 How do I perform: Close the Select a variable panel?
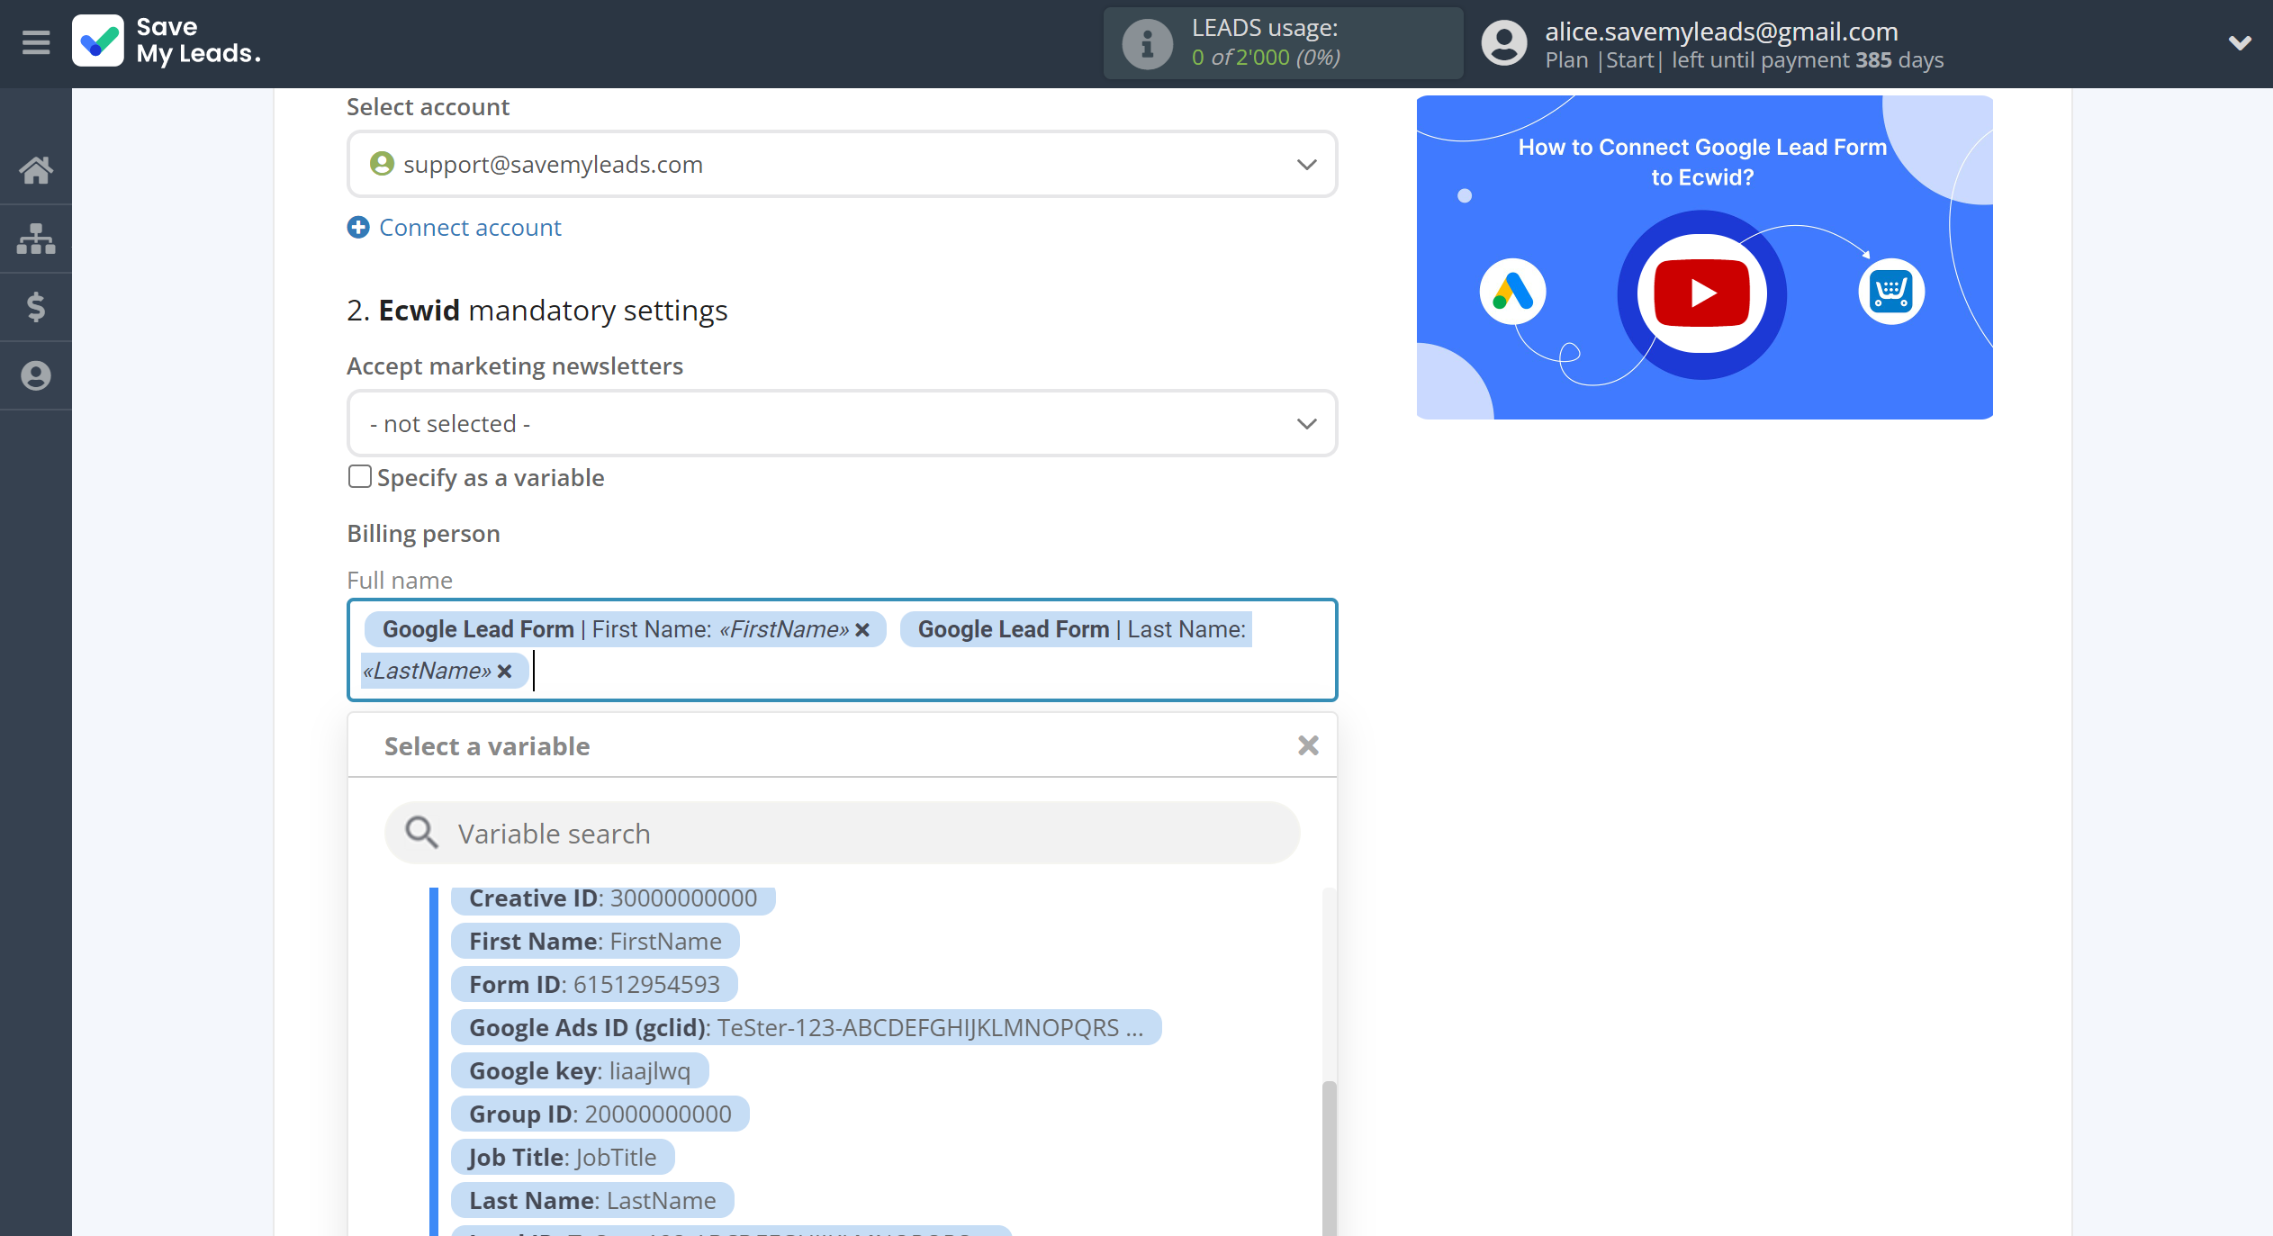coord(1308,745)
